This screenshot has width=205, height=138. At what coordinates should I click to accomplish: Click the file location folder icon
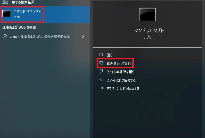[x=101, y=71]
